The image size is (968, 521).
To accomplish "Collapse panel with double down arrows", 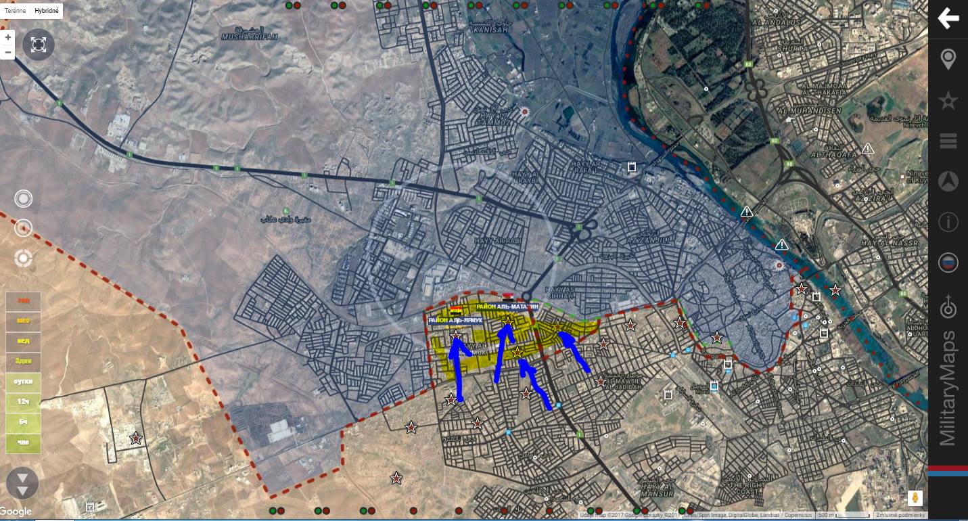I will click(x=22, y=484).
